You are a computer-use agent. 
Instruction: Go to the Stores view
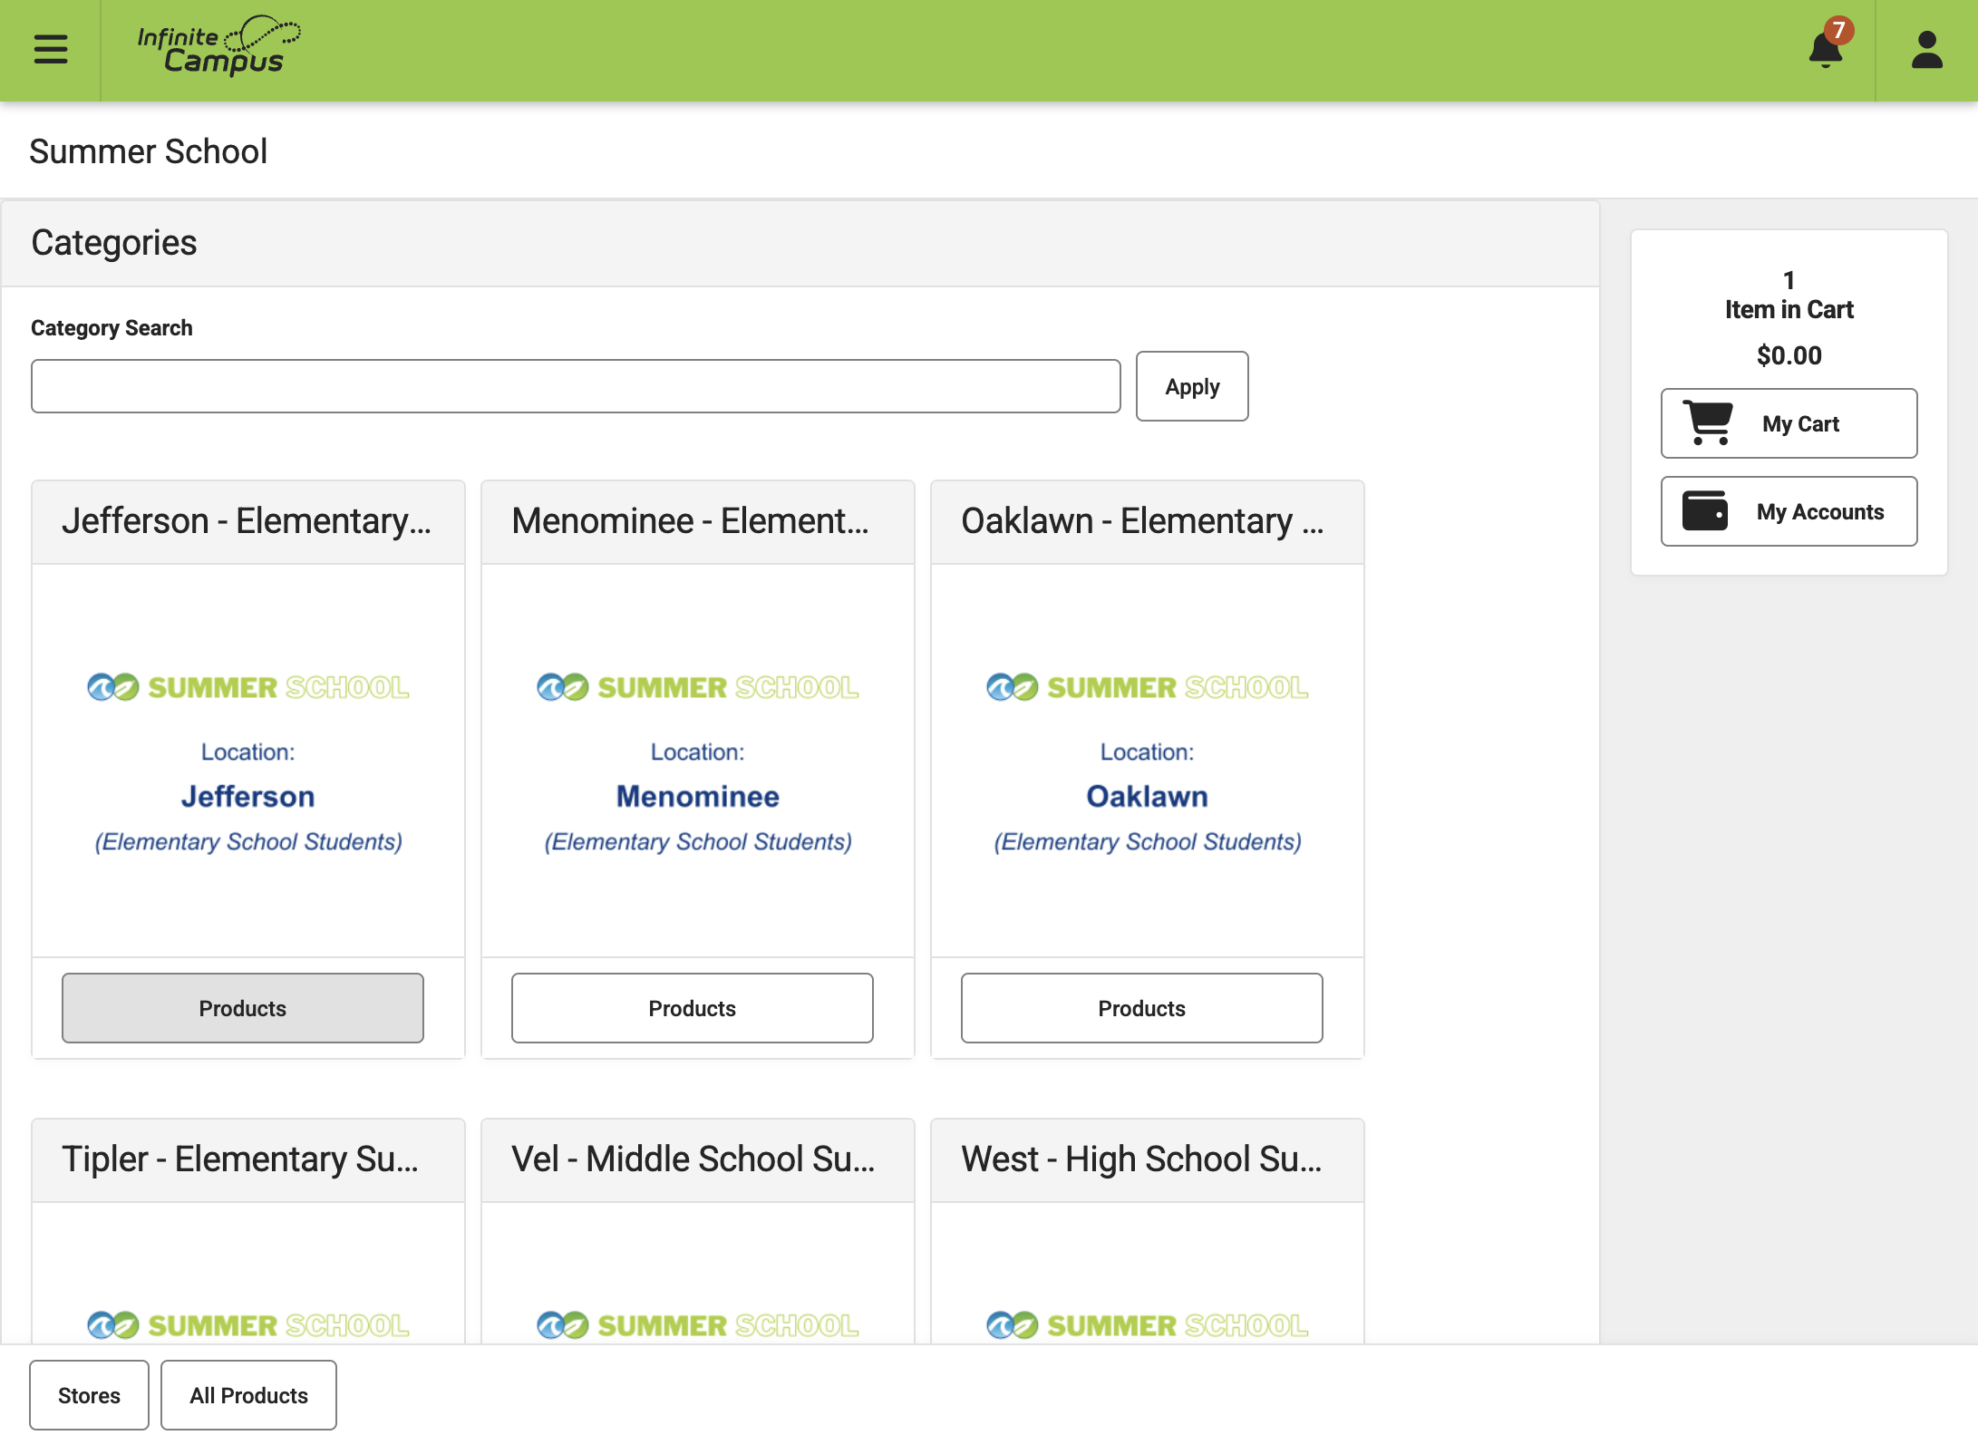click(89, 1395)
